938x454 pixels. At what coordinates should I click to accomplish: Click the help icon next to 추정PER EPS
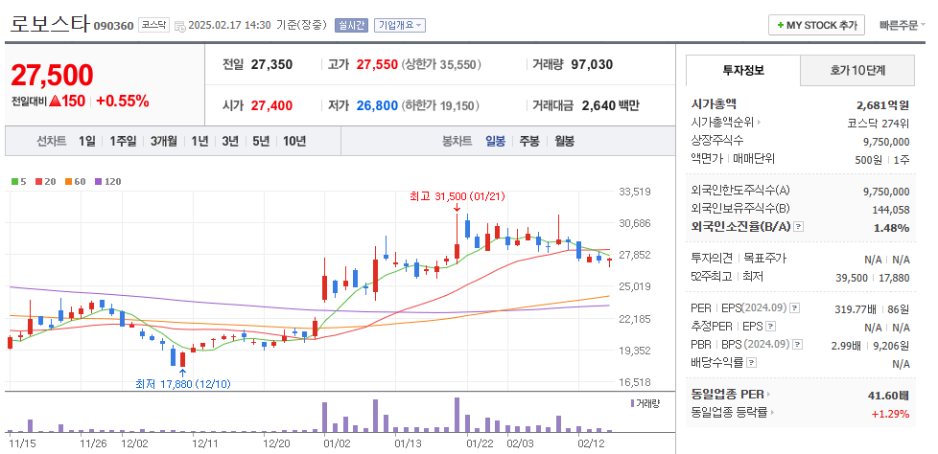[x=771, y=327]
